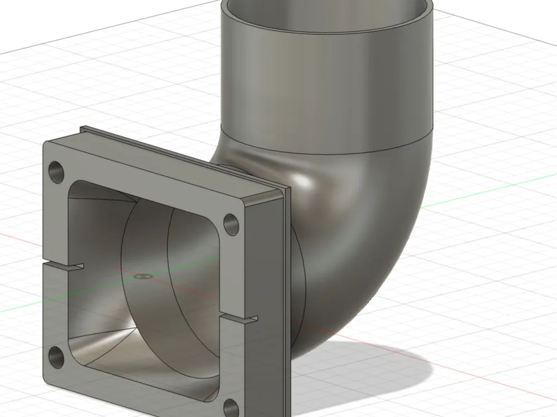
Task: Select the left notch slot on the flange
Action: (x=63, y=266)
